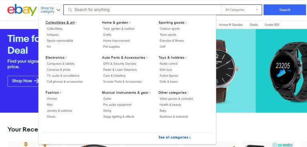Image resolution: width=307 pixels, height=147 pixels.
Task: Choose Computers & tablets
Action: [60, 64]
